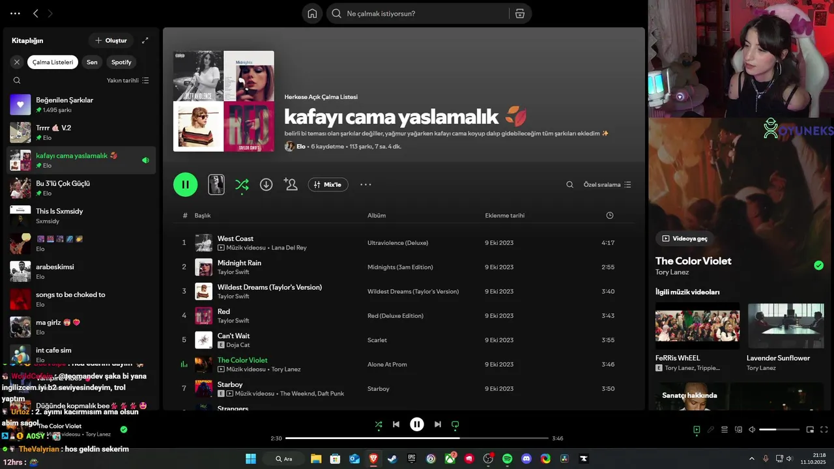The height and width of the screenshot is (469, 834).
Task: Clear the library filter with X button
Action: [x=17, y=62]
